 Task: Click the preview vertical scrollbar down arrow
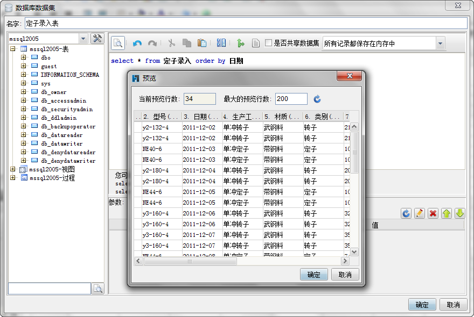[354, 251]
